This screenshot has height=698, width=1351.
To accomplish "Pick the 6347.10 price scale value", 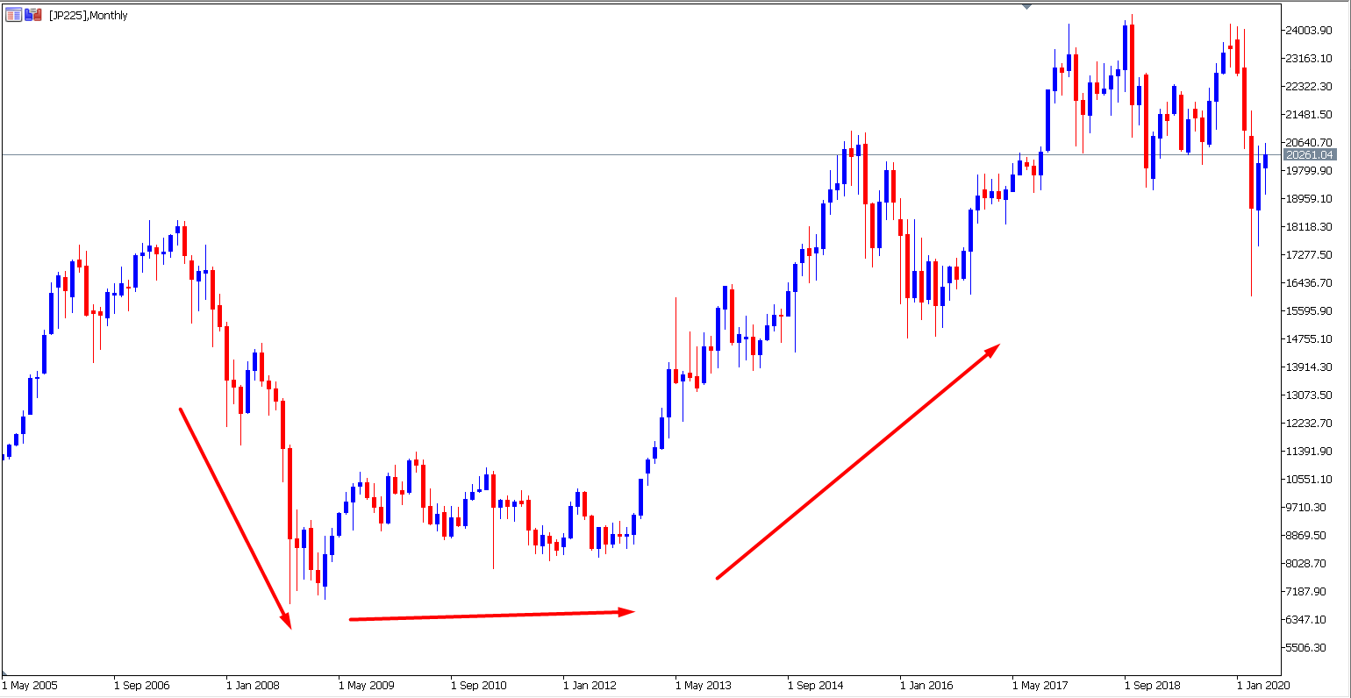I will pos(1306,620).
